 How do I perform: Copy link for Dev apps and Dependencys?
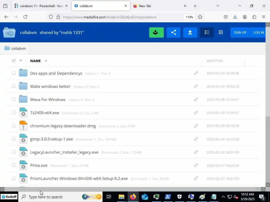pyautogui.click(x=196, y=73)
